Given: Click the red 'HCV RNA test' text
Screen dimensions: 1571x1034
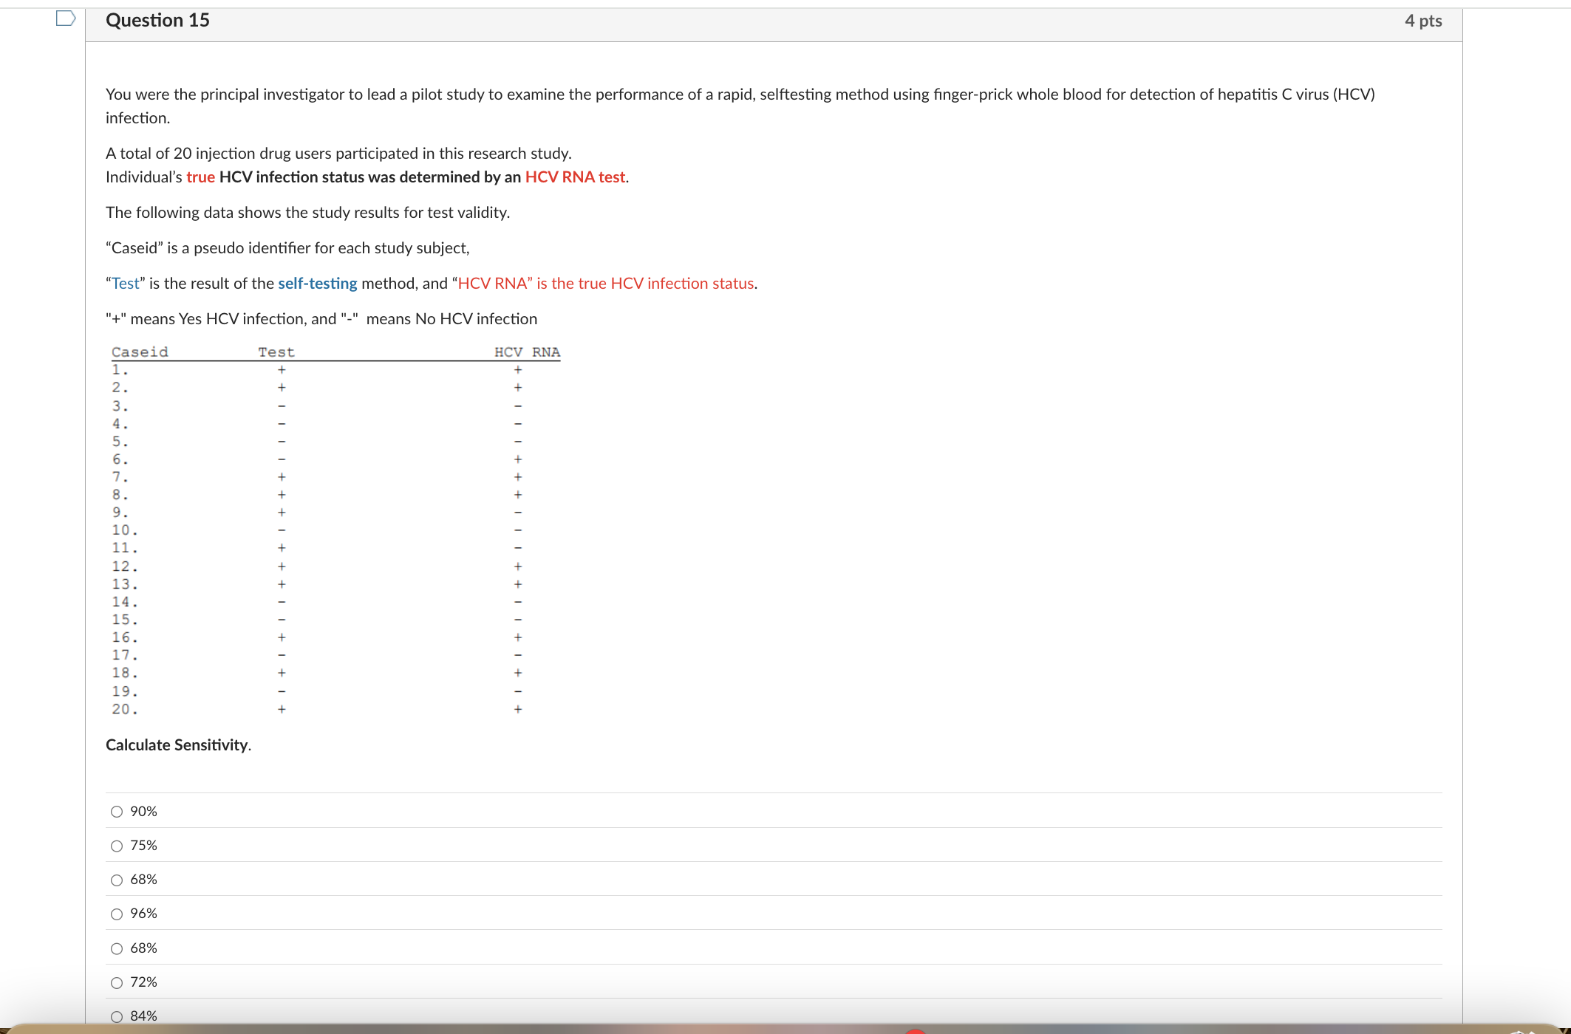Looking at the screenshot, I should pos(575,177).
